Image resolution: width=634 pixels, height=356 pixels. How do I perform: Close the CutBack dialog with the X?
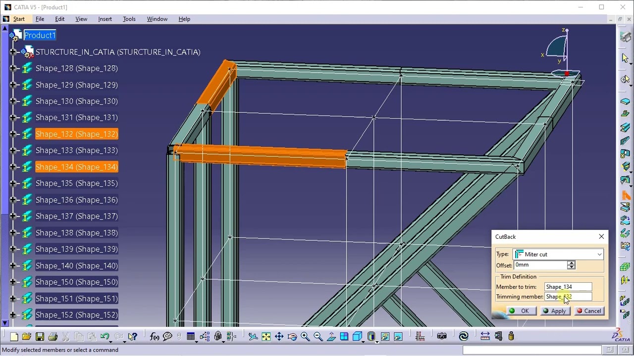click(x=601, y=237)
